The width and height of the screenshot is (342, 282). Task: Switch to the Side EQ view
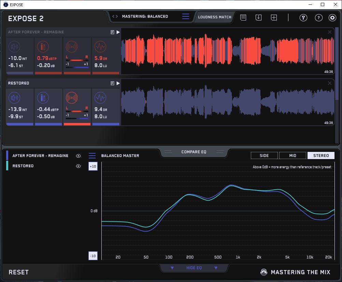[264, 156]
